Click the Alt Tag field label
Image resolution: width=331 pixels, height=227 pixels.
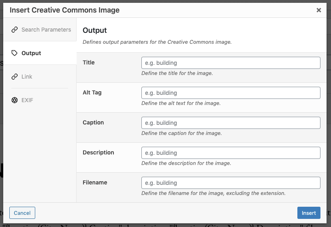92,92
